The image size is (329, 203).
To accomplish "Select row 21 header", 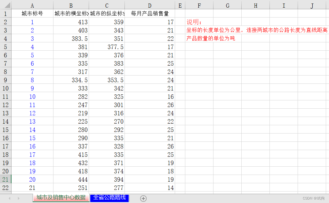I will coord(6,179).
